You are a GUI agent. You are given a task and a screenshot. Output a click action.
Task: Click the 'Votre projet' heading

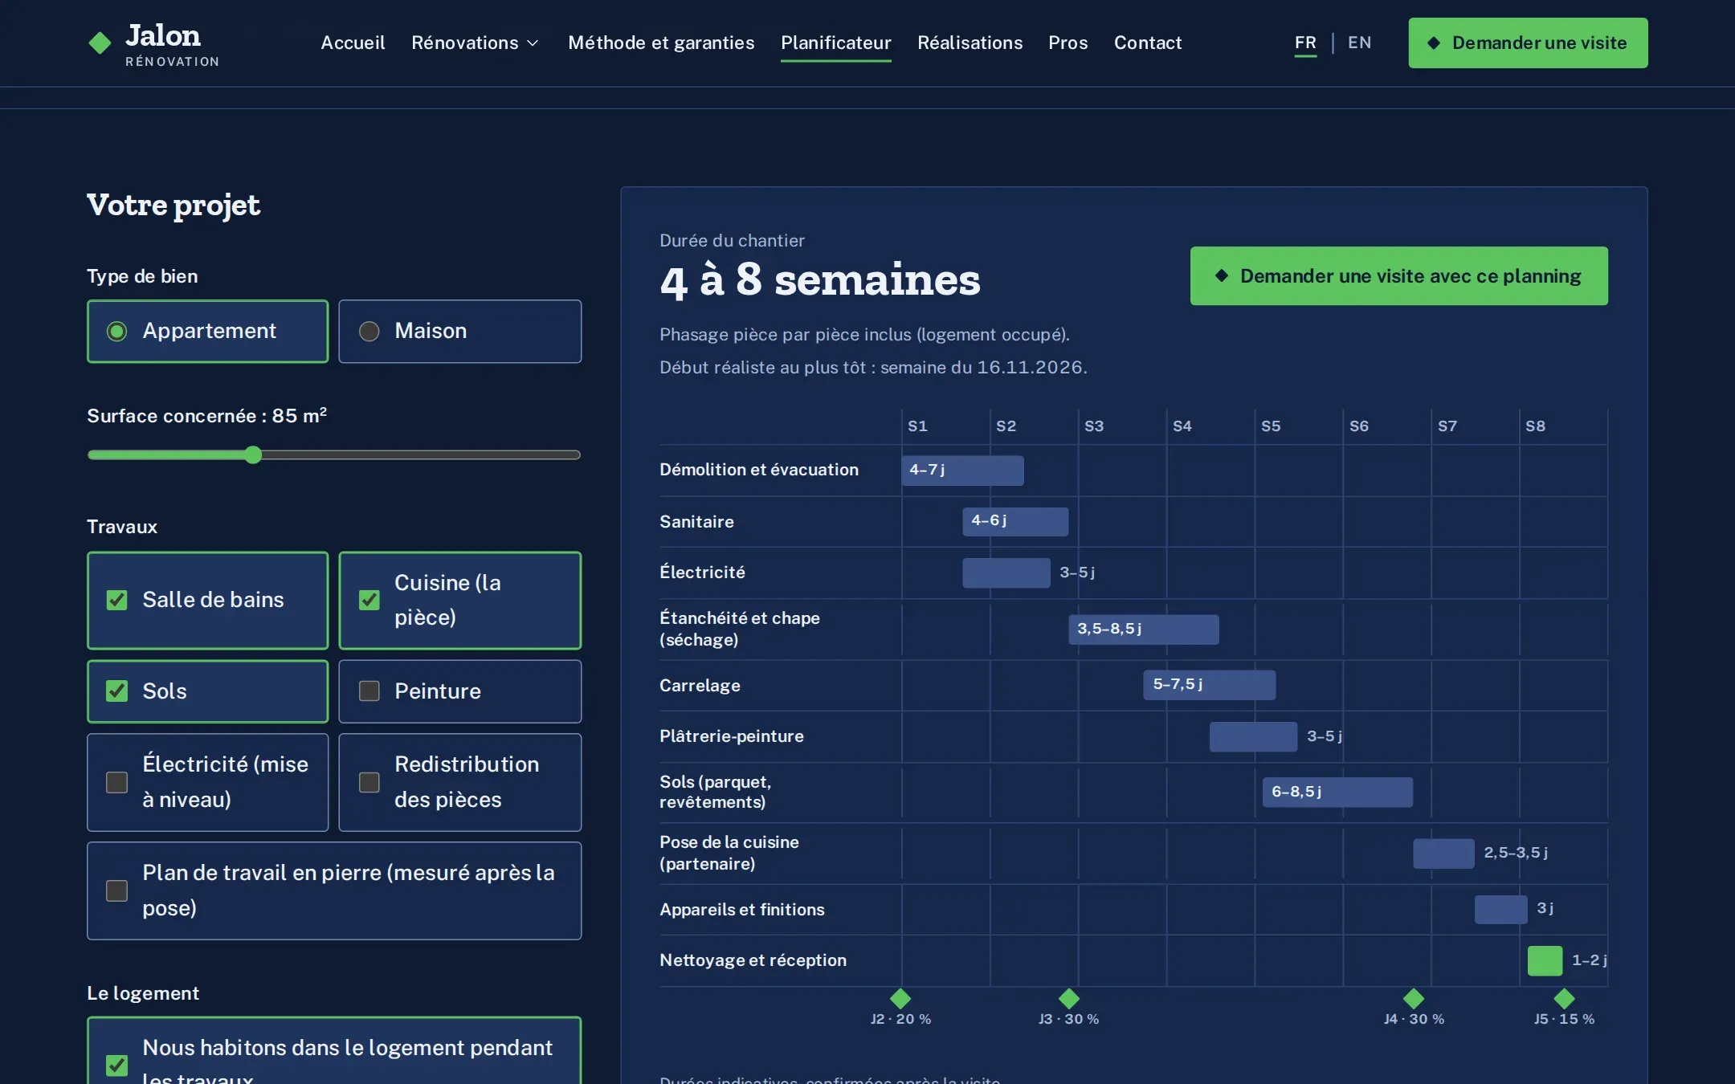coord(173,206)
